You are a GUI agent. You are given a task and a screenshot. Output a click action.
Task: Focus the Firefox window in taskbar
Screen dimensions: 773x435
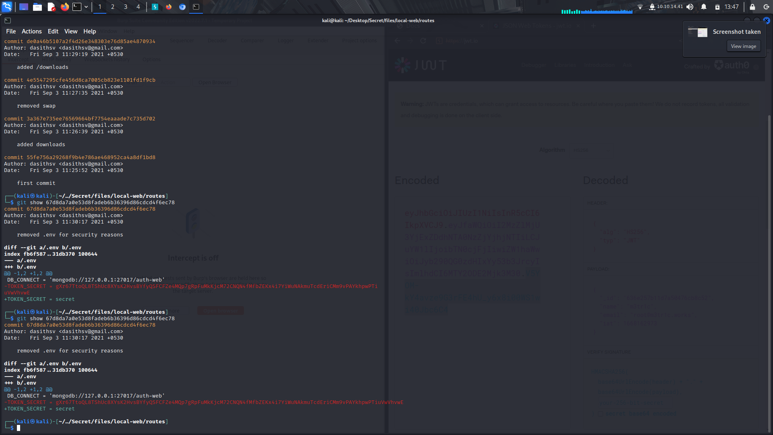pyautogui.click(x=169, y=7)
